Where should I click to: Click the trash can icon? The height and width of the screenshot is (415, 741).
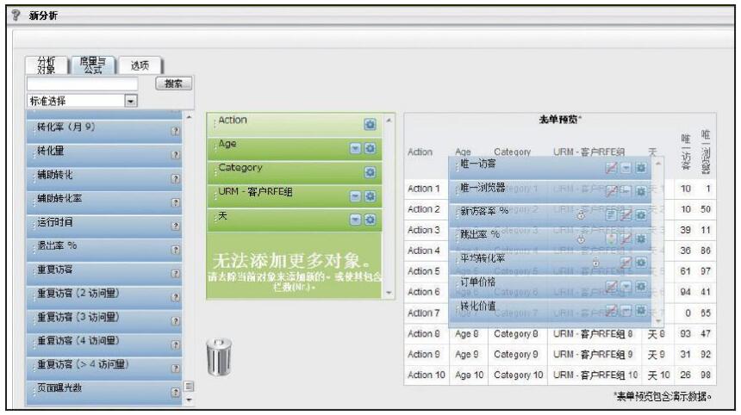218,355
